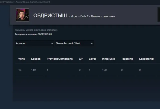Click the XP column header
Image resolution: width=160 pixels, height=109 pixels.
pyautogui.click(x=81, y=59)
